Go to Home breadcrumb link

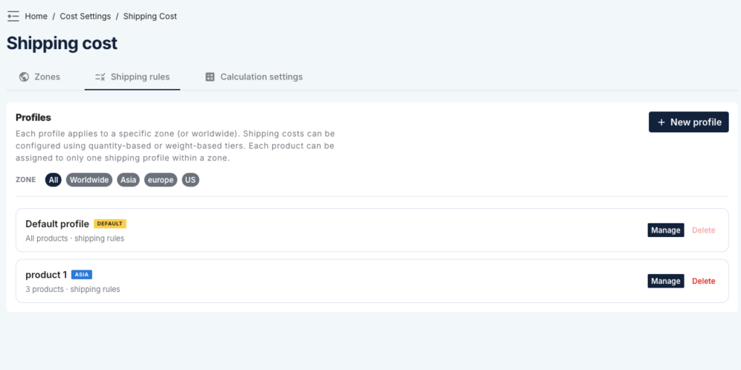[36, 16]
